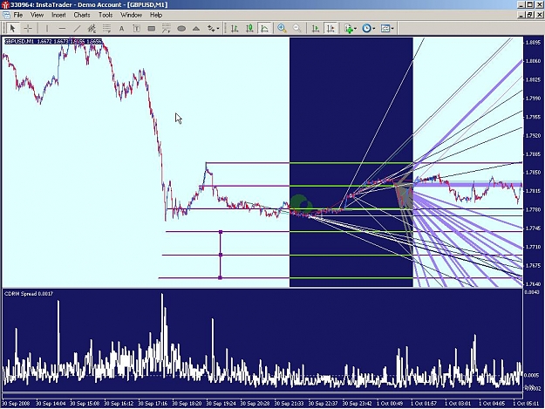Expand the Indicators dropdown arrow
545x409 pixels.
pyautogui.click(x=355, y=29)
